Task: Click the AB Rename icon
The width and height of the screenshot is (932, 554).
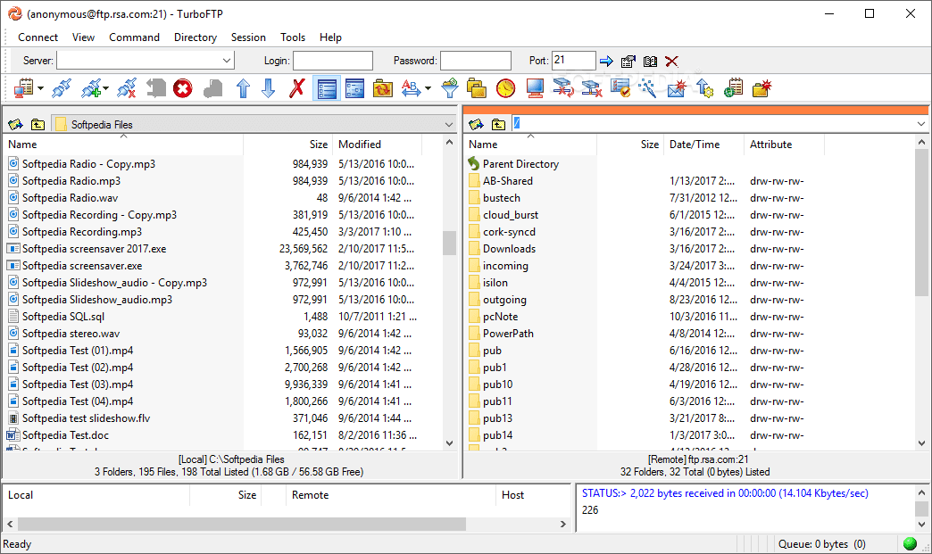Action: (412, 89)
